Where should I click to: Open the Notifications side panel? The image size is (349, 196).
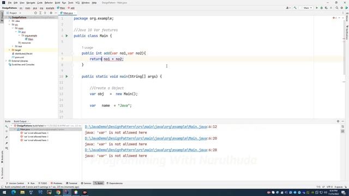[x=347, y=32]
